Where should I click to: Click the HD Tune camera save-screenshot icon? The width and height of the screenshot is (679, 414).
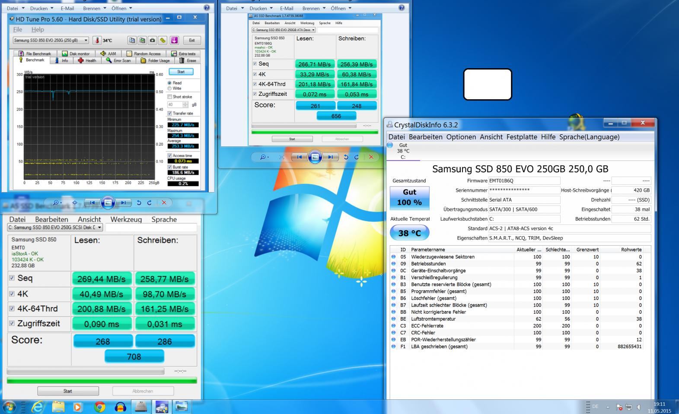pyautogui.click(x=152, y=40)
